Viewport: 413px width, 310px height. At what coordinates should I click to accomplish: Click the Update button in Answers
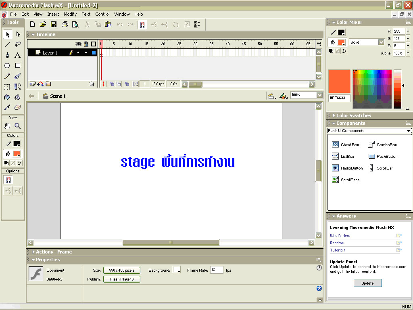(367, 283)
